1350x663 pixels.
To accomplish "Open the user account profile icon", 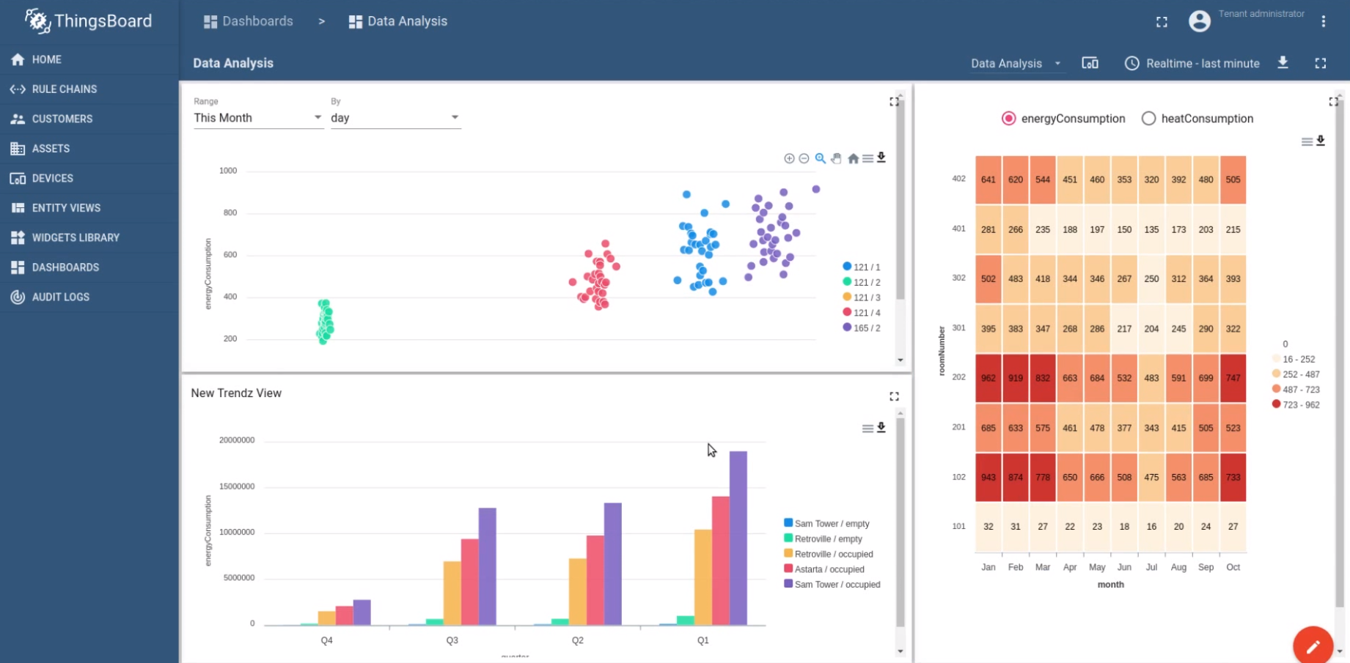I will (x=1200, y=21).
